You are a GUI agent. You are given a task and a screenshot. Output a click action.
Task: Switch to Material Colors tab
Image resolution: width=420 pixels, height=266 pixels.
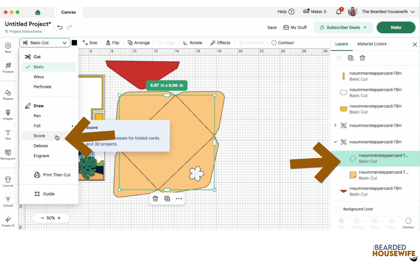[372, 44]
